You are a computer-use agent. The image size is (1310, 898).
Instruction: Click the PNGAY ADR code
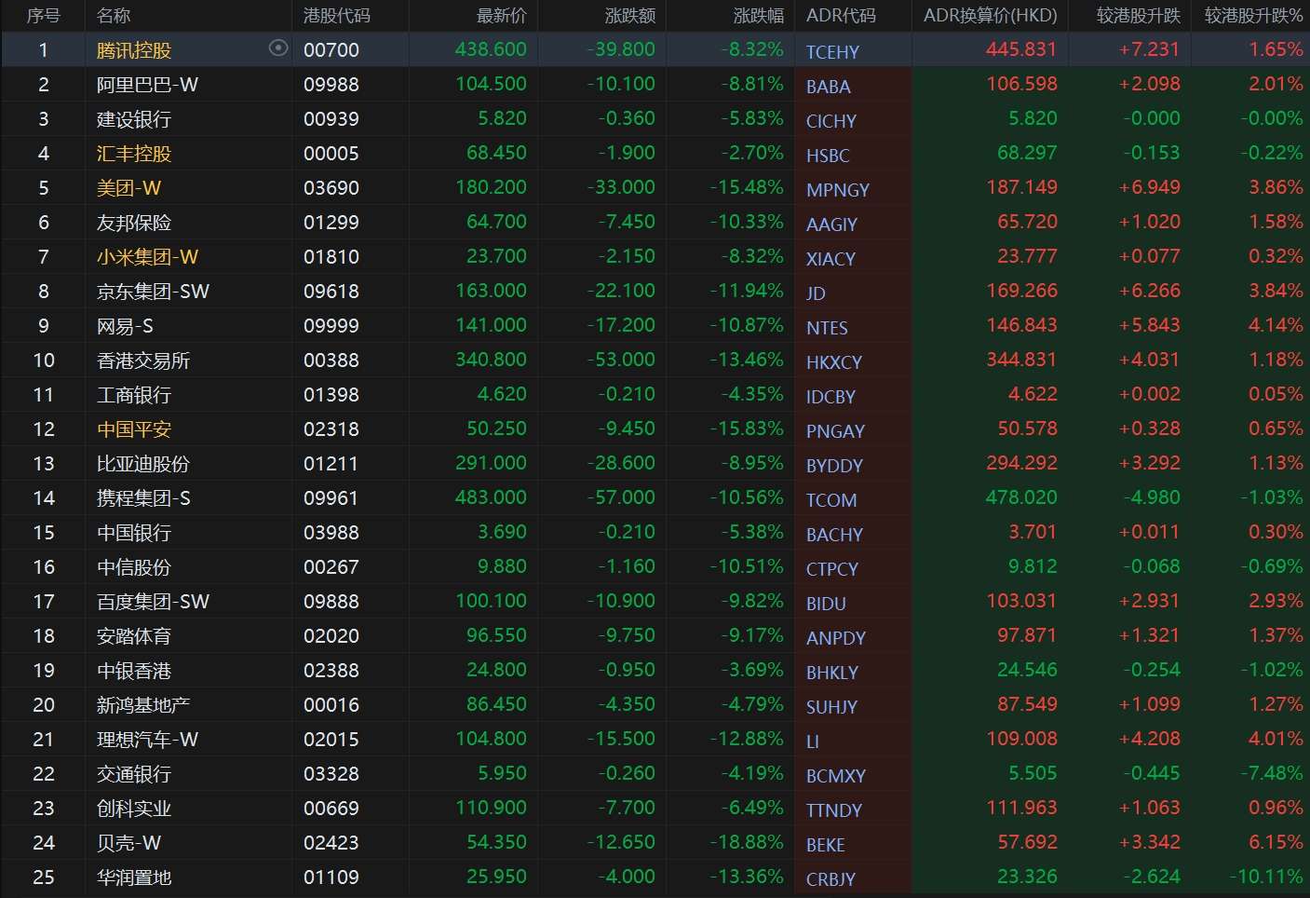[835, 431]
